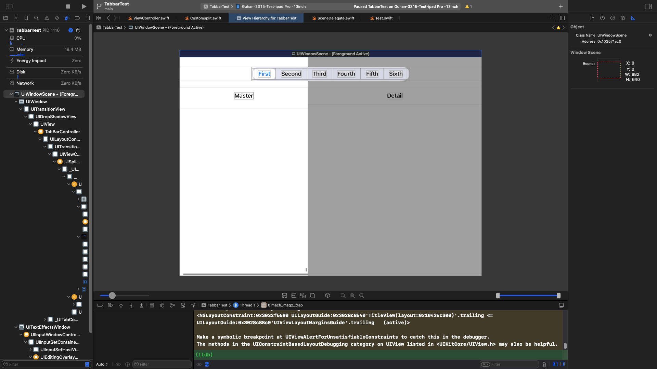The height and width of the screenshot is (369, 657).
Task: Clear the console with trash icon
Action: 544,364
